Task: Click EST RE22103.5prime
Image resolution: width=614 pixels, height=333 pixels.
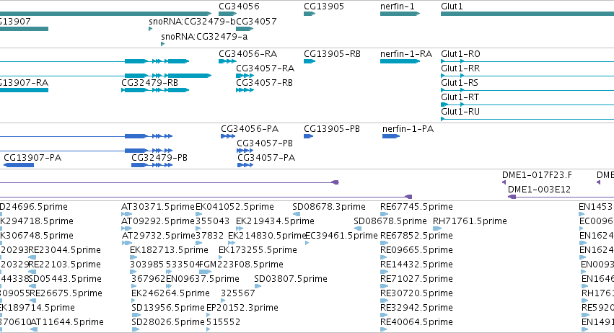Action: (x=65, y=265)
